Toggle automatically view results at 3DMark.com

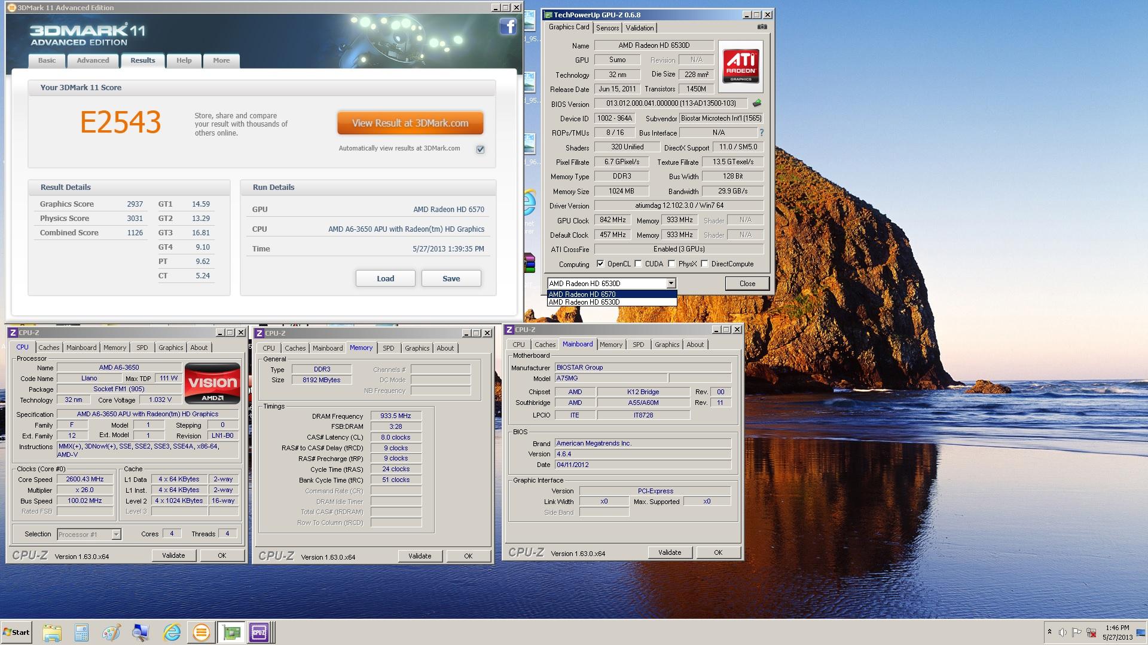480,149
